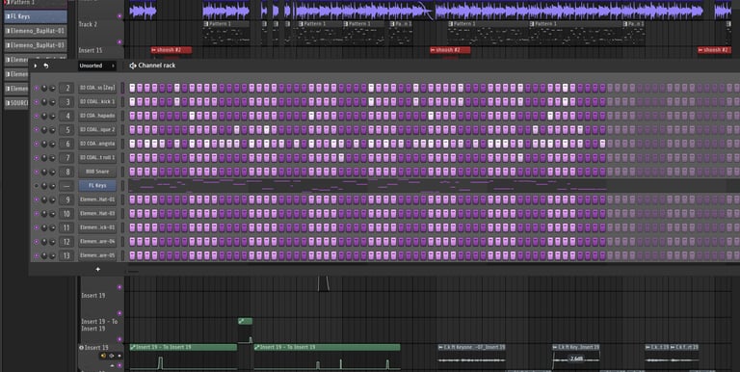Viewport: 740px width, 372px height.
Task: Click pan knob of channel 2
Action: coord(44,88)
